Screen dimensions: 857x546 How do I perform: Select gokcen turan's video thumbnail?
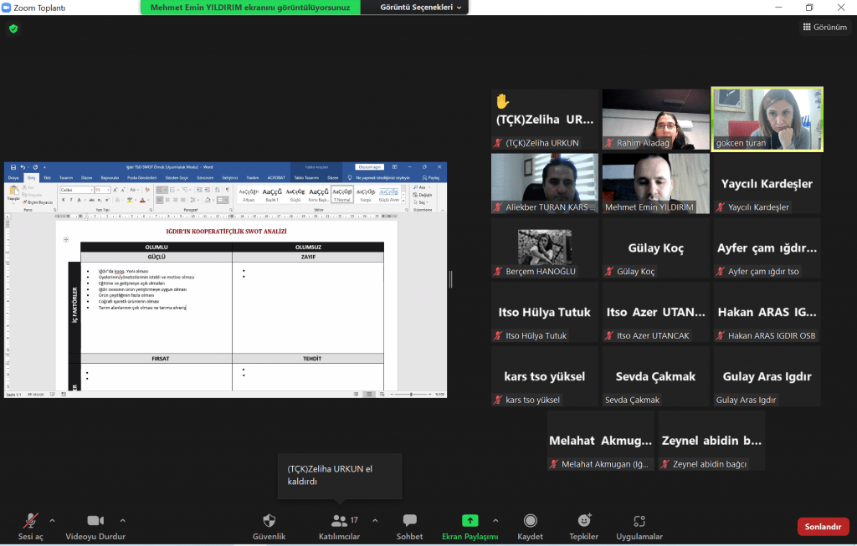point(767,119)
